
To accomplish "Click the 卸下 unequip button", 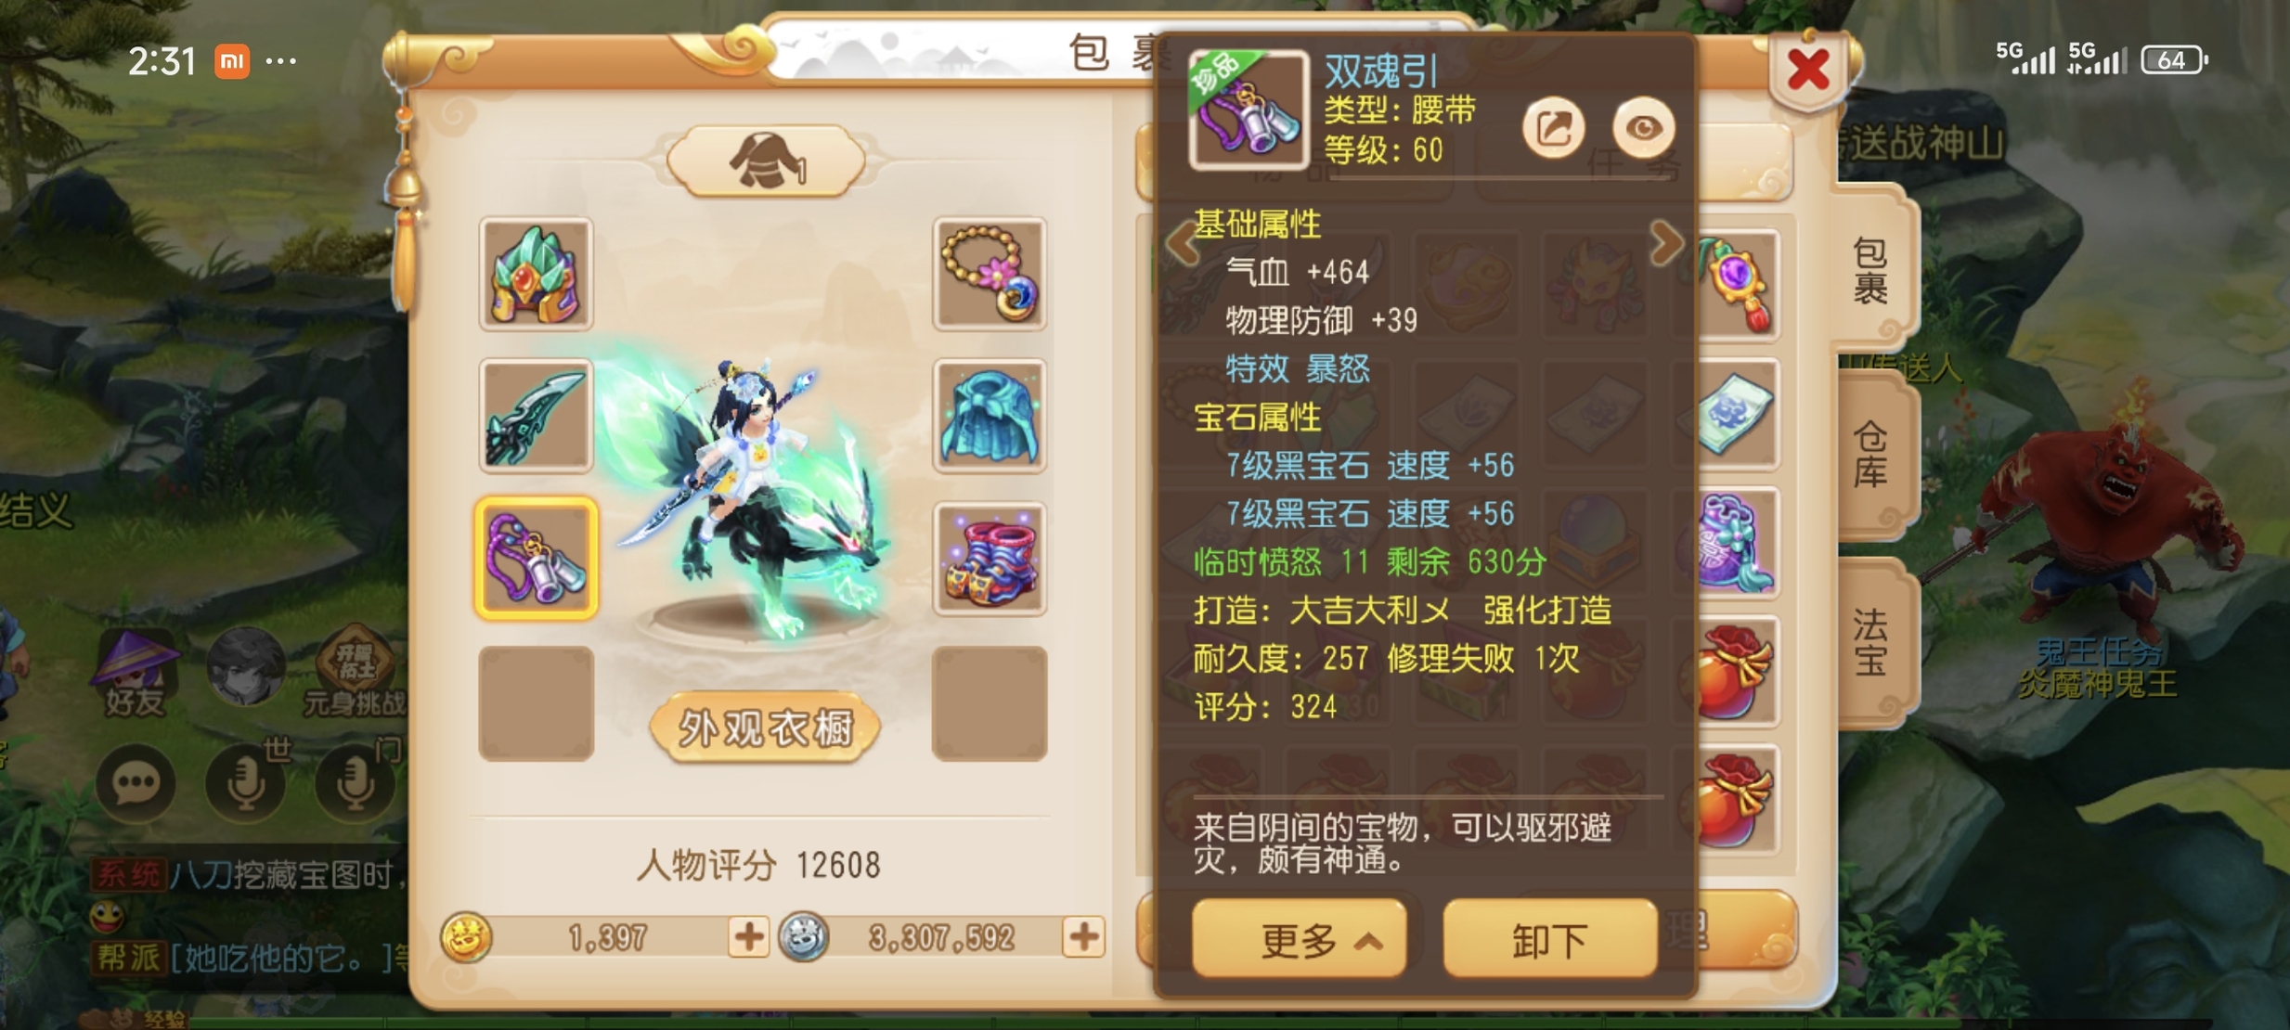I will [x=1549, y=939].
